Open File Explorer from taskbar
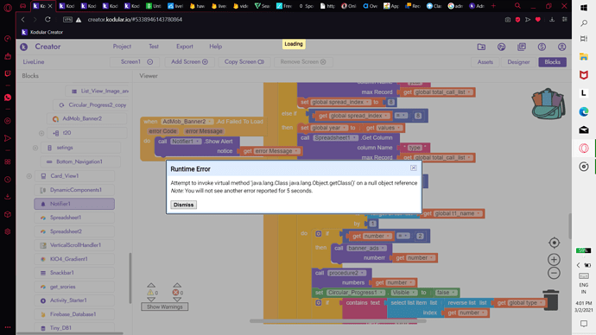The height and width of the screenshot is (335, 596). (584, 57)
